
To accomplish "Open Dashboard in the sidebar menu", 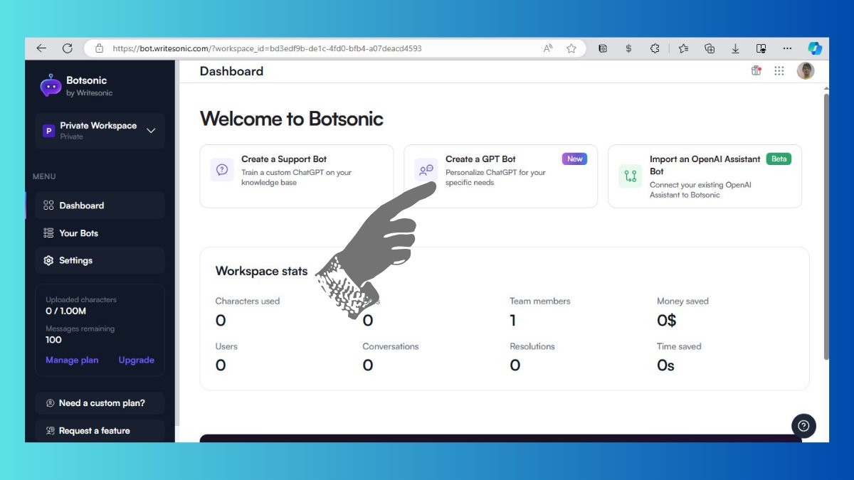I will click(x=100, y=206).
